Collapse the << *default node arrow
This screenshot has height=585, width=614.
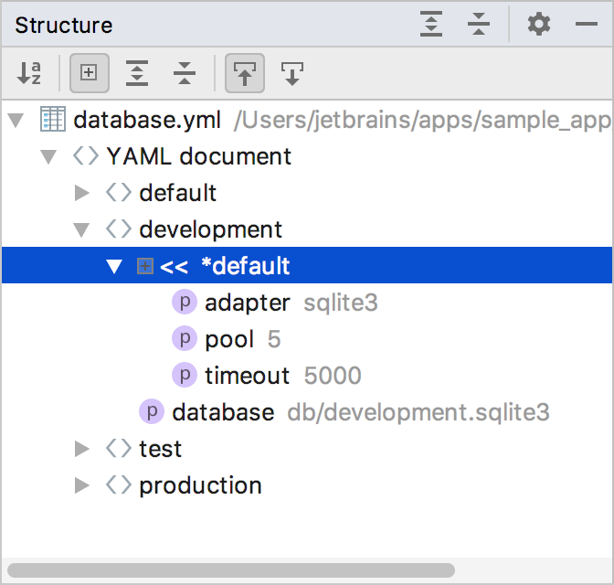point(114,266)
